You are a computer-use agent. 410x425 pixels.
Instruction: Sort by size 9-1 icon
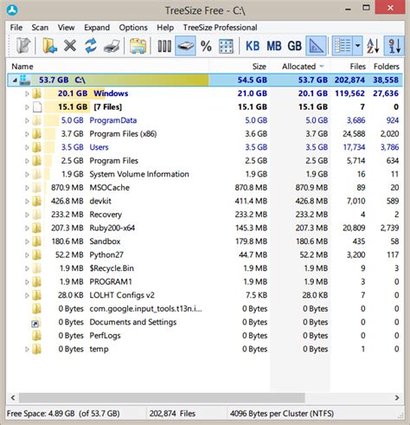(394, 46)
